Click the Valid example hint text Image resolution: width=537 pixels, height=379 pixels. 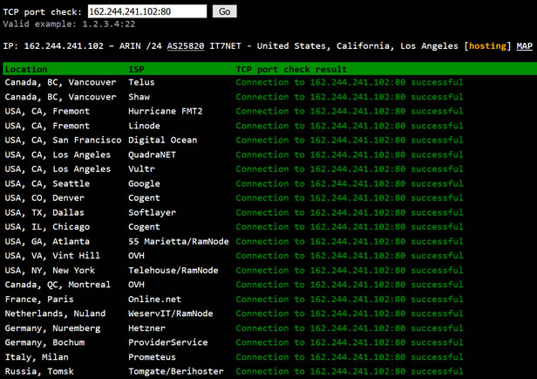[69, 24]
